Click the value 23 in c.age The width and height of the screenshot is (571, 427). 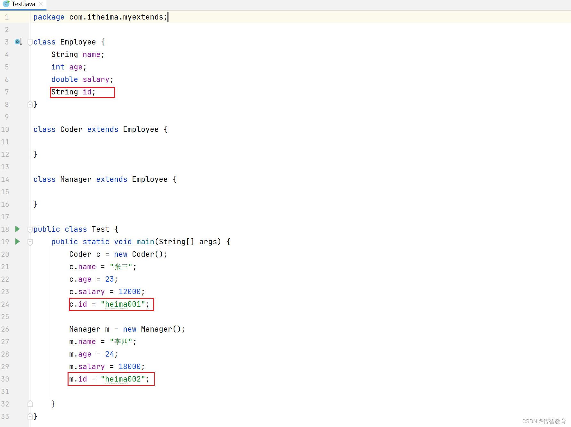coord(110,279)
